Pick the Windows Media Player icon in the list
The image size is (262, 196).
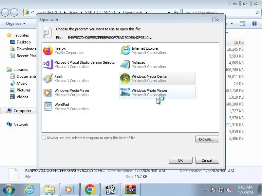tap(48, 92)
